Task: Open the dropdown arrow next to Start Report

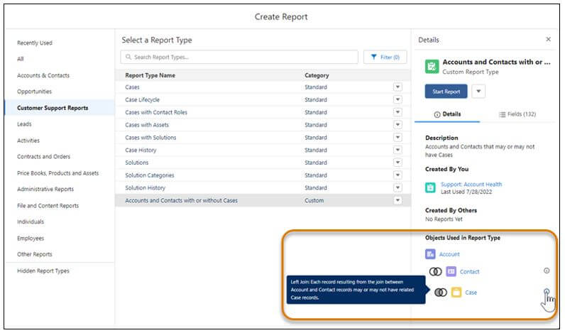Action: click(x=478, y=91)
